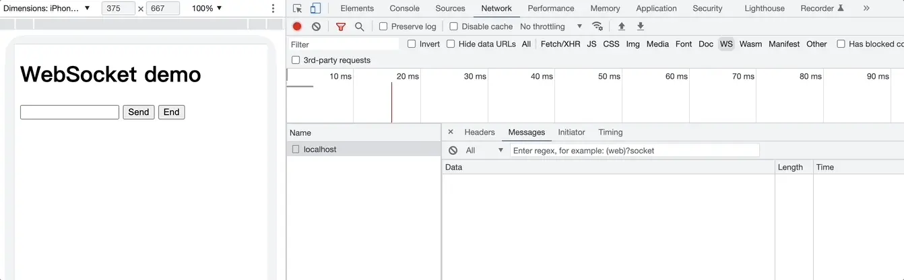Click the export HAR download arrow
Screen dimensions: 904x280
point(641,26)
